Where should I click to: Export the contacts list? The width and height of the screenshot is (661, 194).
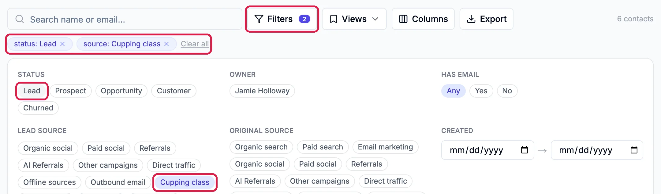point(487,19)
